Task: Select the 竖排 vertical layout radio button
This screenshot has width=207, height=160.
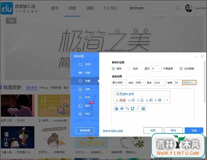Action: pyautogui.click(x=129, y=68)
